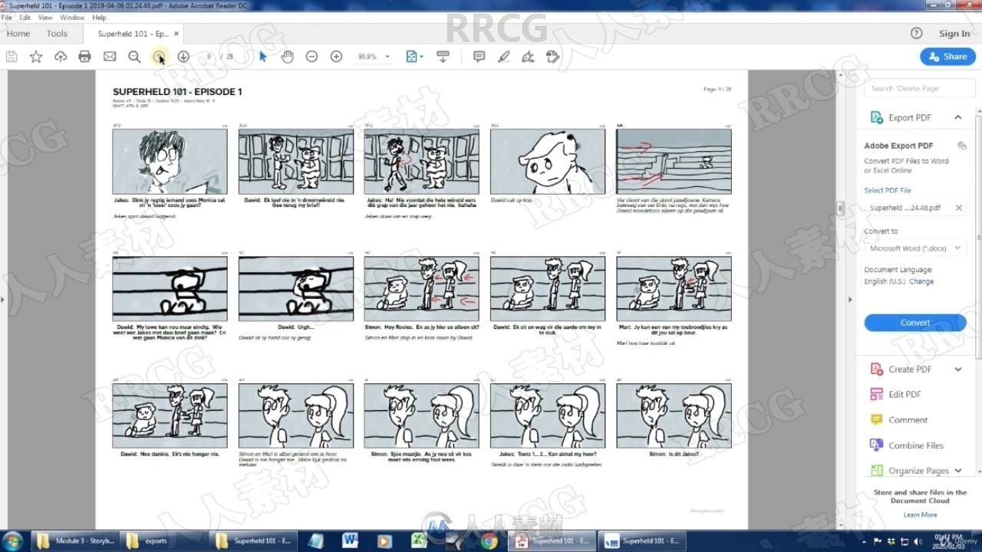The height and width of the screenshot is (552, 982).
Task: Open the Window menu
Action: (x=72, y=17)
